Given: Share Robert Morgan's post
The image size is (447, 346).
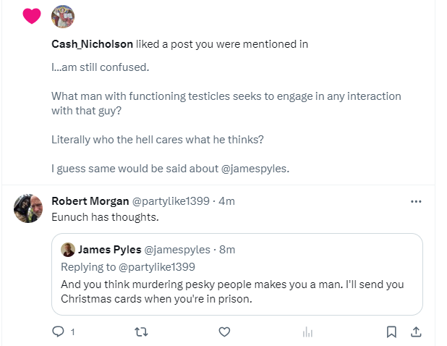Looking at the screenshot, I should coord(416,332).
